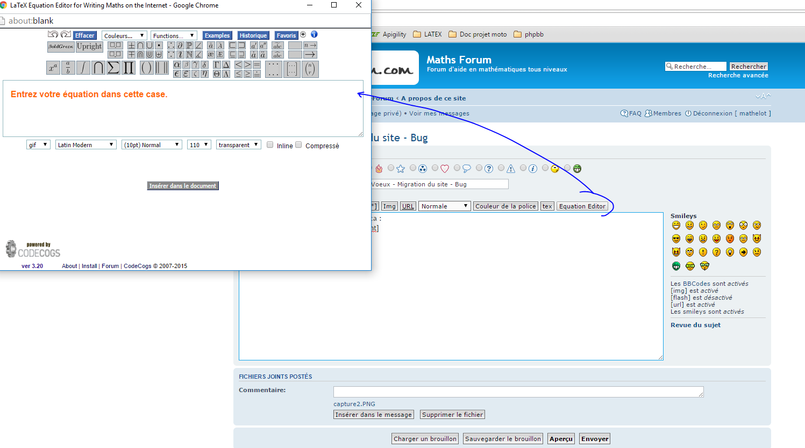Image resolution: width=805 pixels, height=448 pixels.
Task: Enable the Inline checkbox
Action: [x=270, y=145]
